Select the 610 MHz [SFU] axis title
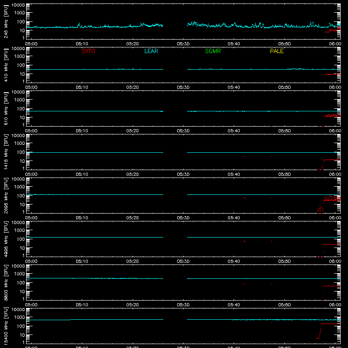This screenshot has height=348, width=348. (6, 109)
